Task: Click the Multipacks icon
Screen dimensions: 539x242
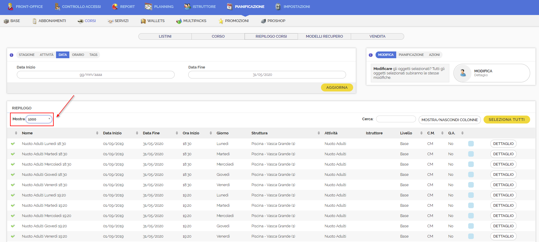Action: pyautogui.click(x=179, y=21)
